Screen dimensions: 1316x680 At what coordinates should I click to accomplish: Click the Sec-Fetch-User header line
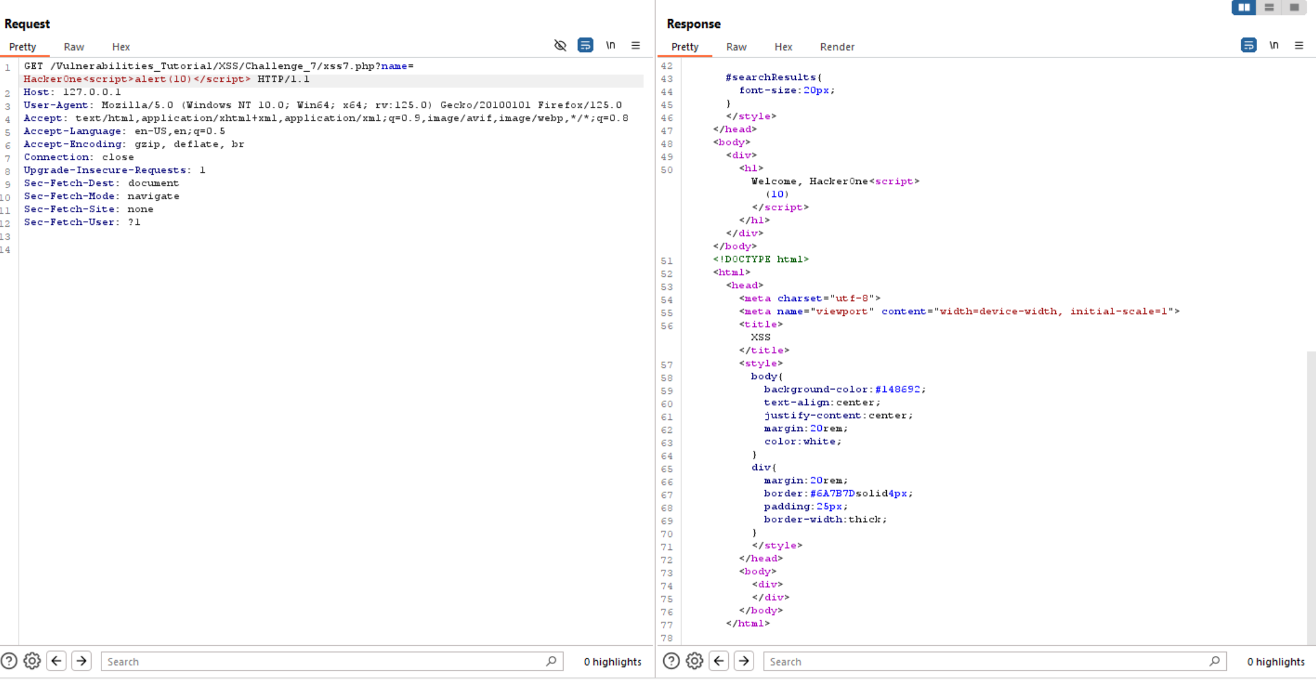coord(82,222)
